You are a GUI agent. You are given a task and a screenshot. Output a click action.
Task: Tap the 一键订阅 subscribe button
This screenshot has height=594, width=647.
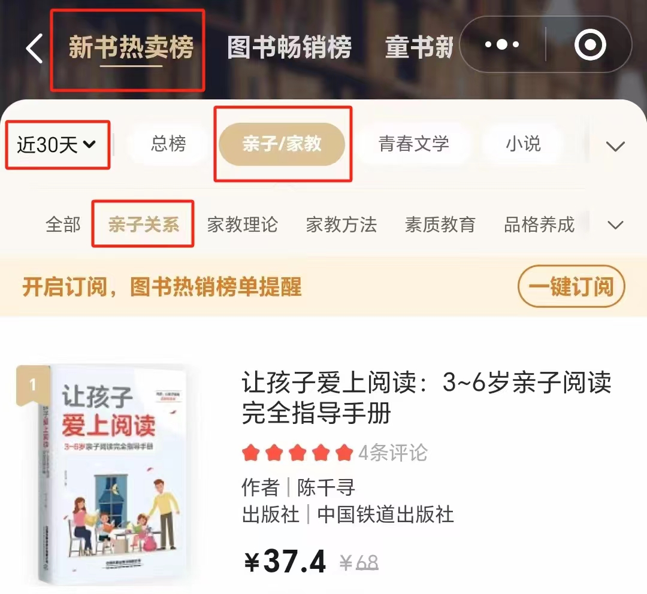point(572,286)
